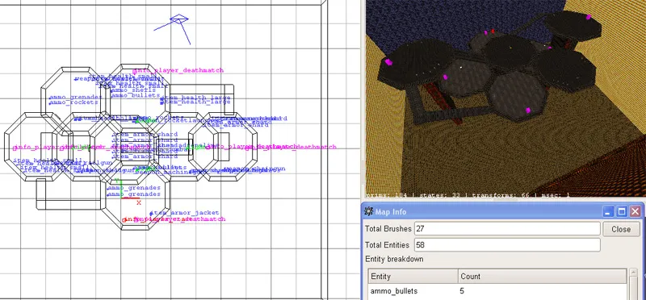646x300 pixels.
Task: Click the Map Info window icon
Action: coord(369,211)
